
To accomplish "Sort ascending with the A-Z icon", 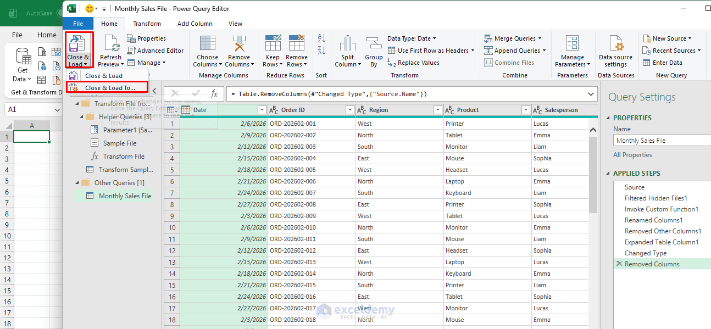I will click(x=321, y=38).
